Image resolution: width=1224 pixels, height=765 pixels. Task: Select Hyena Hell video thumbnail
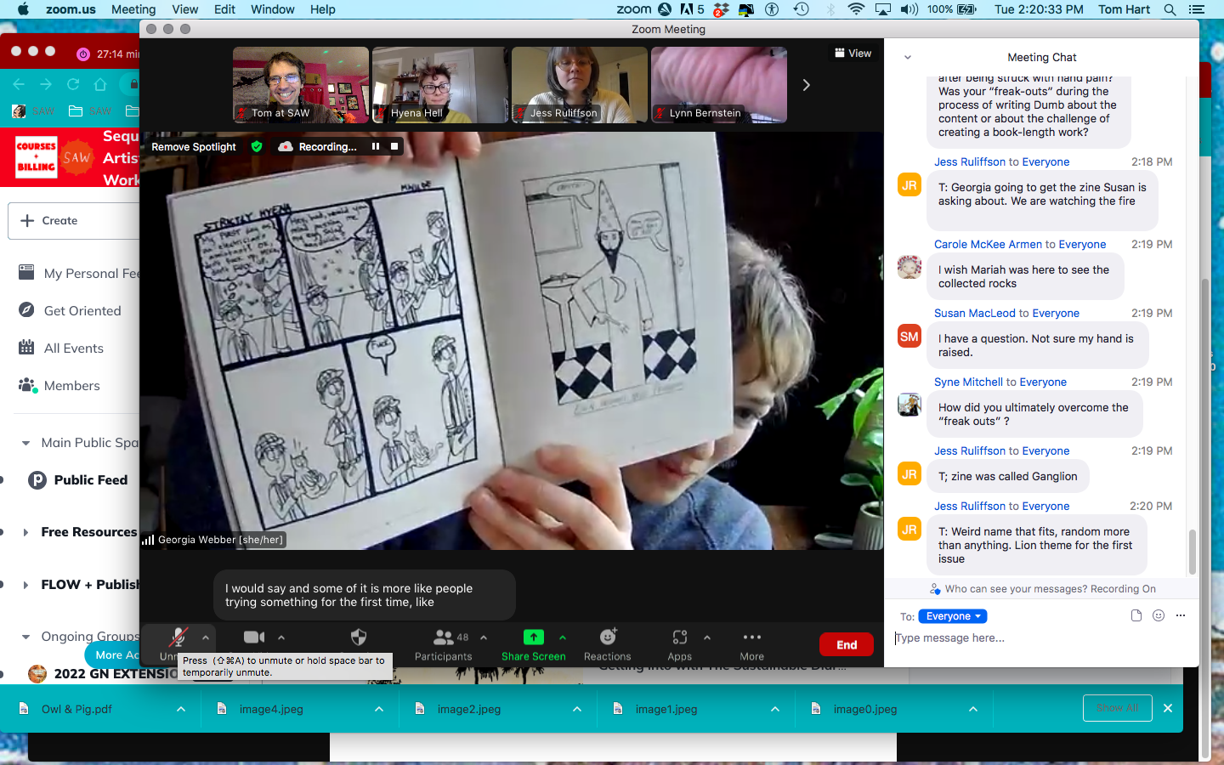(440, 85)
